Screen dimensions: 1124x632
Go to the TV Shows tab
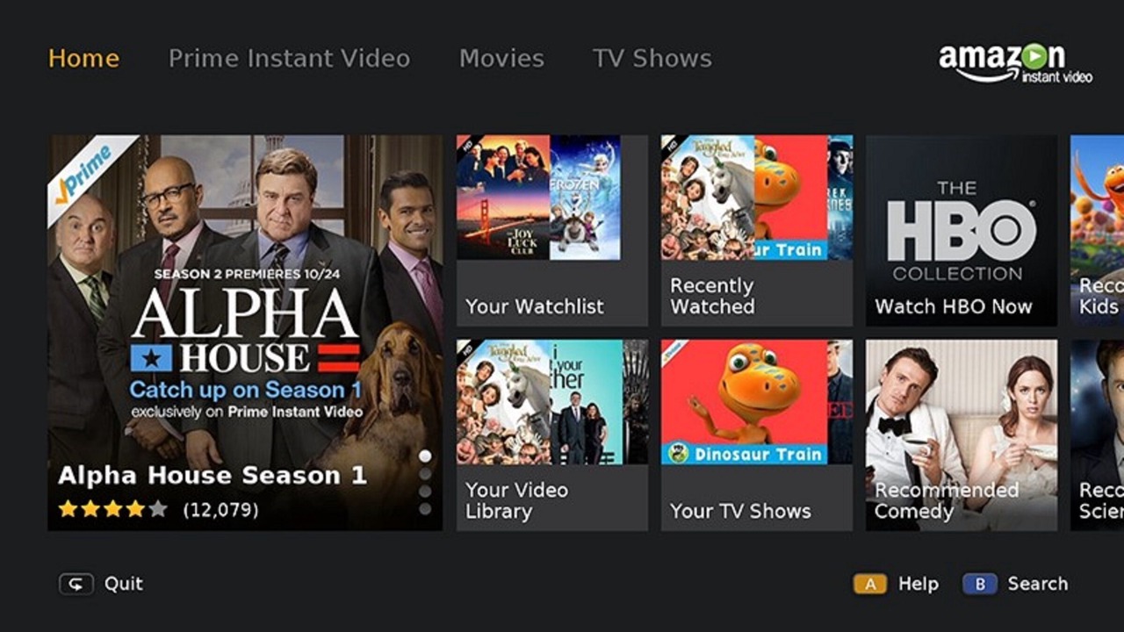652,59
